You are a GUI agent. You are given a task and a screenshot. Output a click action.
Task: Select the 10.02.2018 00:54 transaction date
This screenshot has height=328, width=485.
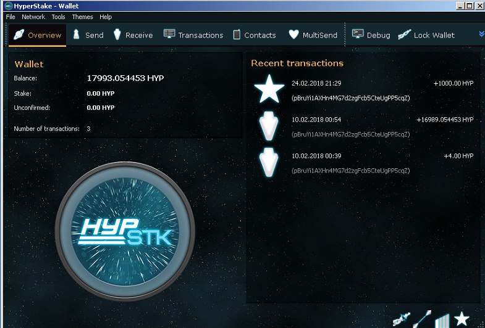click(316, 120)
